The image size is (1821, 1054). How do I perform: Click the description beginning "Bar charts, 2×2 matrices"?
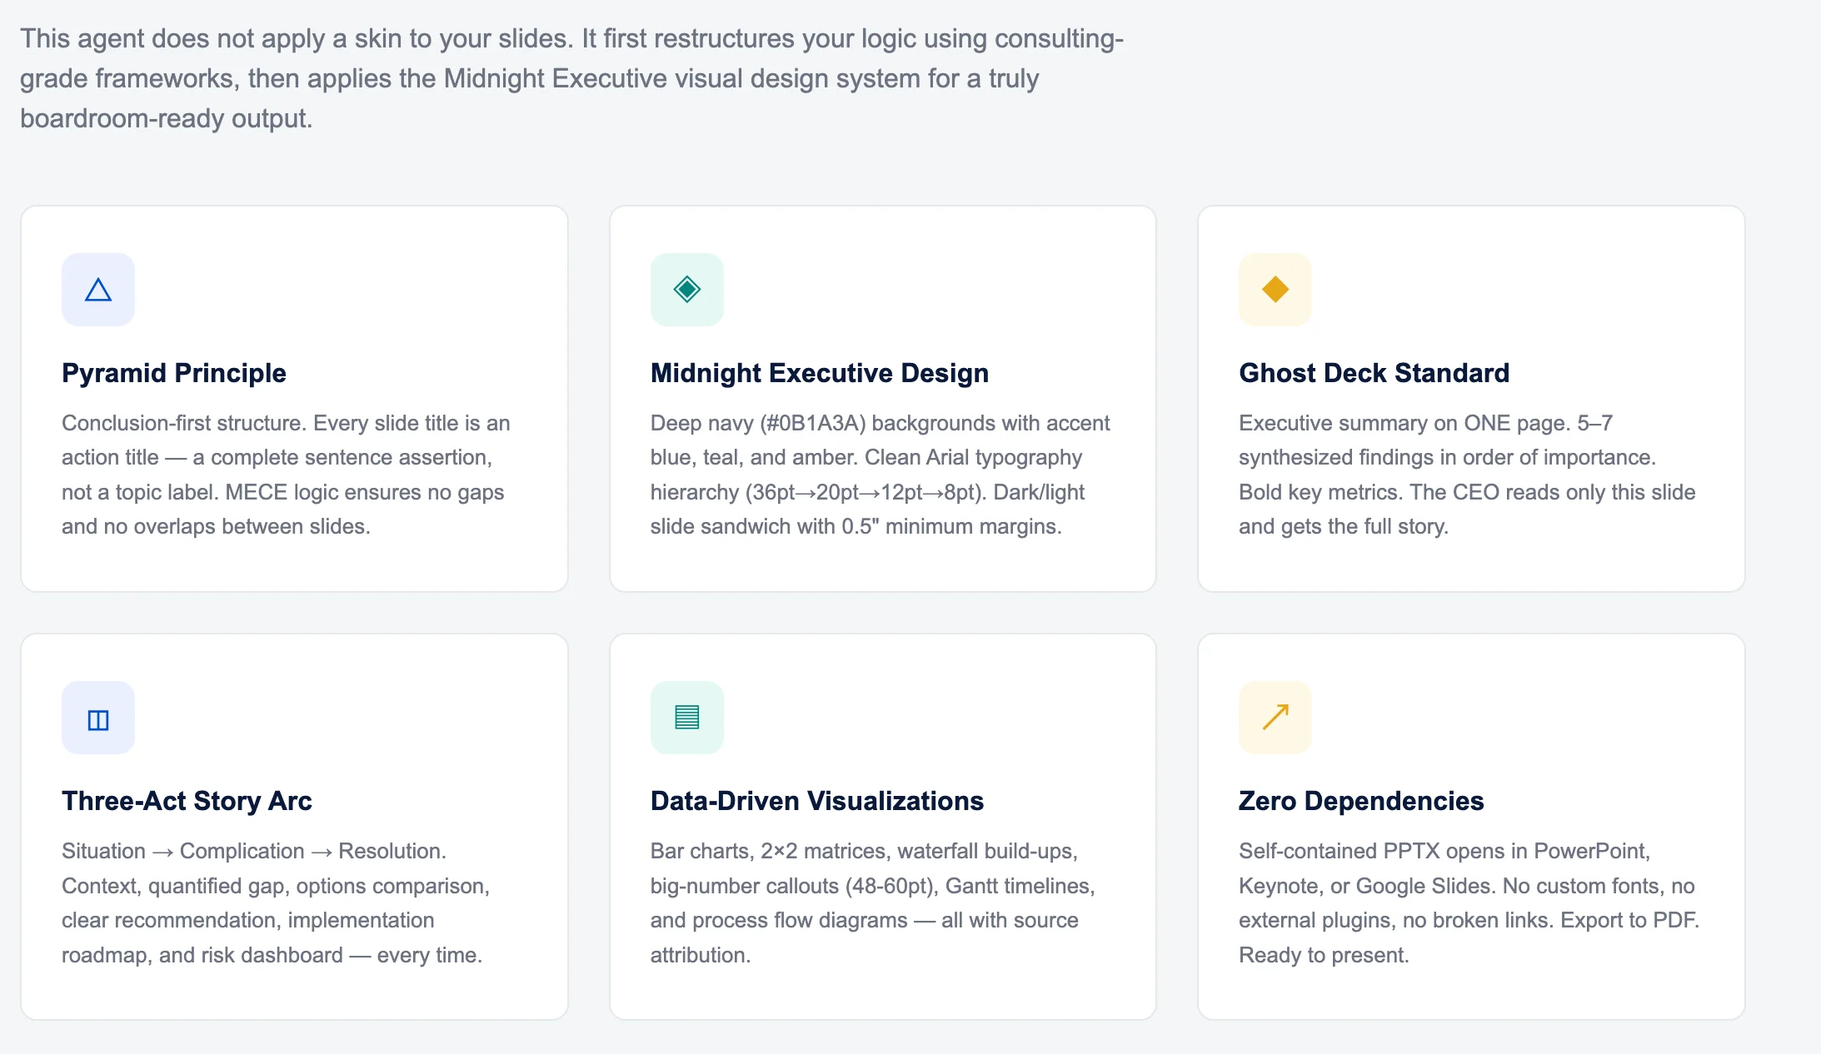(873, 903)
